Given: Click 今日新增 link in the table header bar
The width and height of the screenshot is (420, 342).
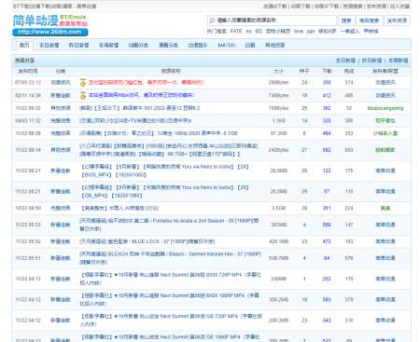Looking at the screenshot, I should pos(345,61).
